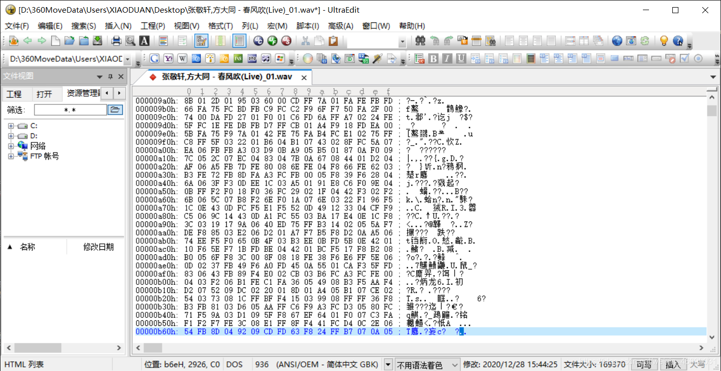Close the 文件视图 panel
721x371 pixels.
coord(121,77)
